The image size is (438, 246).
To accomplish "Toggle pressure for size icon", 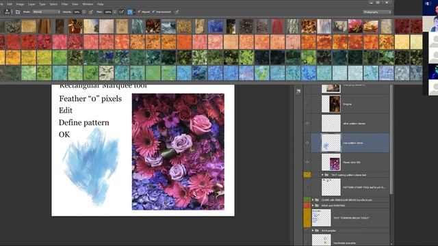I will tap(177, 12).
